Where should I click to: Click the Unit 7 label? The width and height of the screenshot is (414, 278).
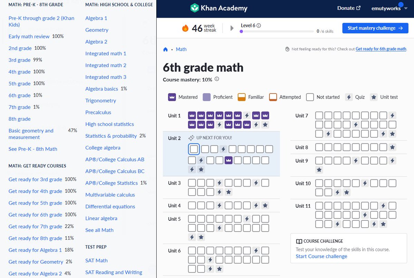(x=302, y=116)
